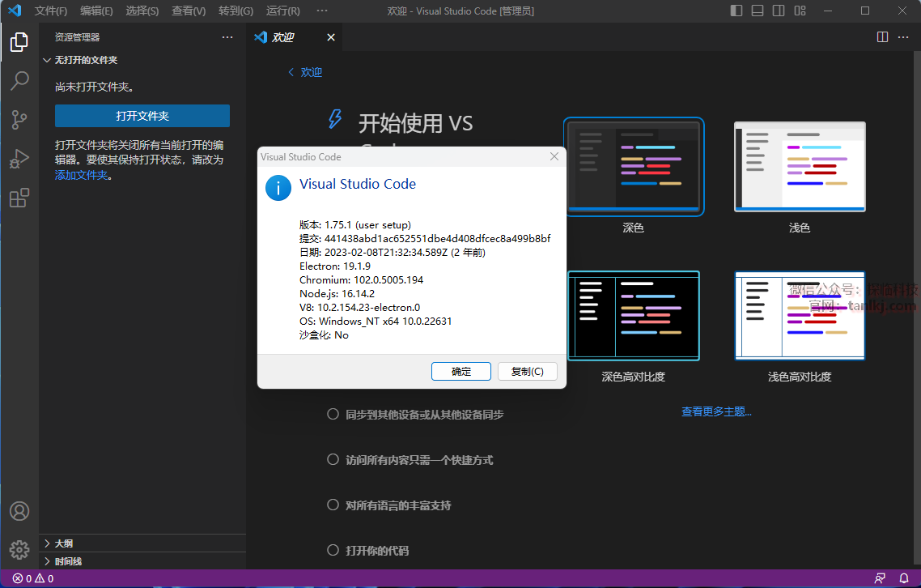The width and height of the screenshot is (921, 588).
Task: Open the Run (运行) menu
Action: click(282, 11)
